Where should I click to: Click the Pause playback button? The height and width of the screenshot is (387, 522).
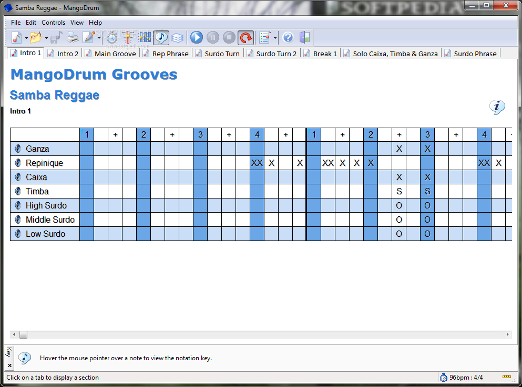click(x=213, y=38)
